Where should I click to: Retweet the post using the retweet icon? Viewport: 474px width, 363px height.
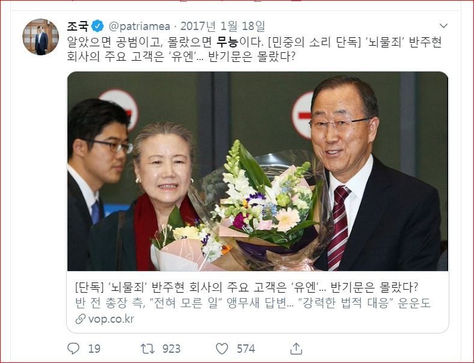click(147, 349)
